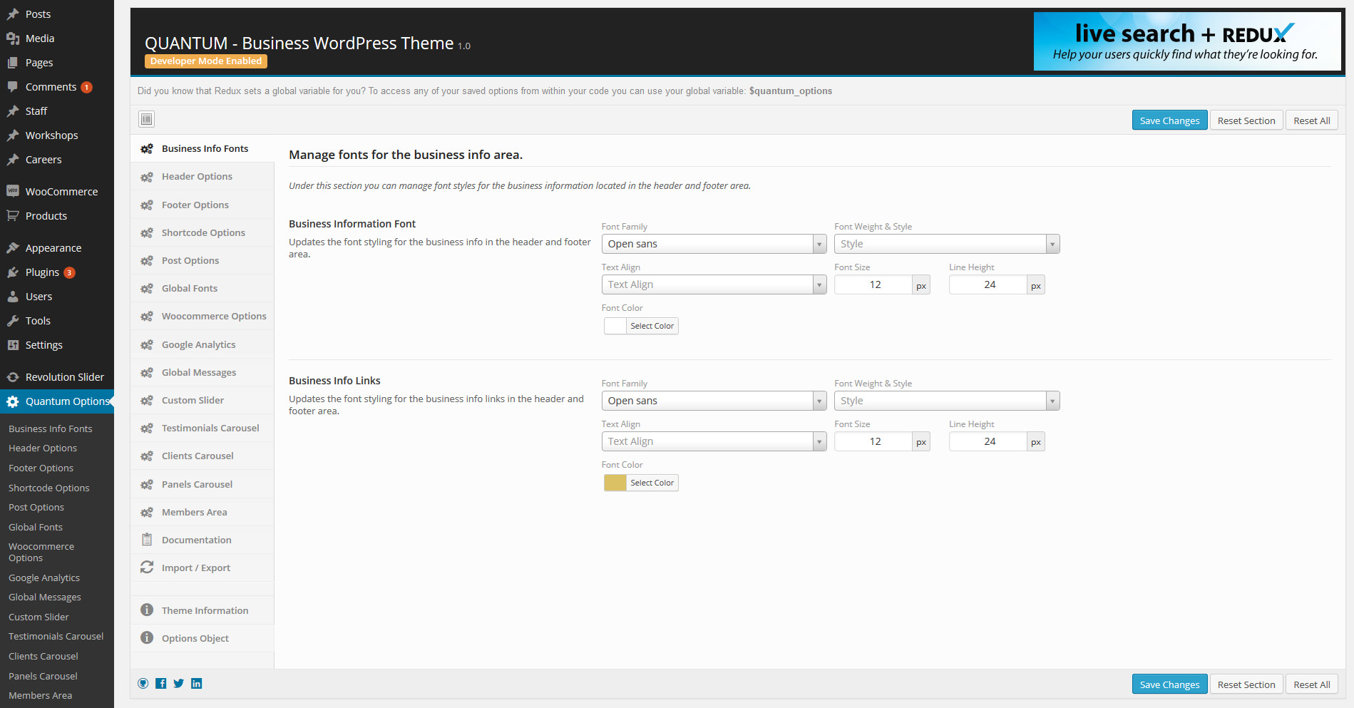
Task: Click the bottom Reset All button
Action: tap(1312, 684)
